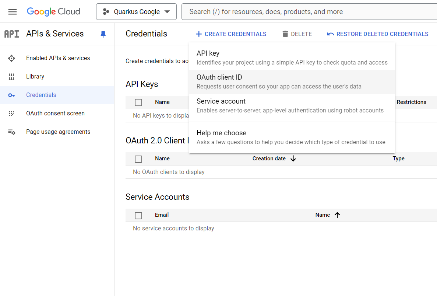
Task: Open OAuth consent screen page
Action: (55, 113)
